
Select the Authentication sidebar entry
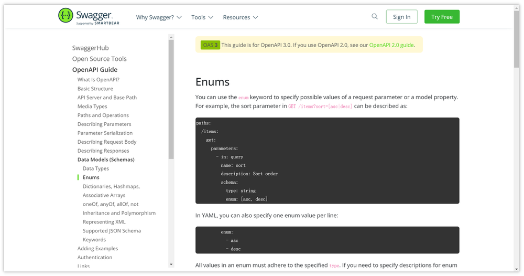click(95, 257)
